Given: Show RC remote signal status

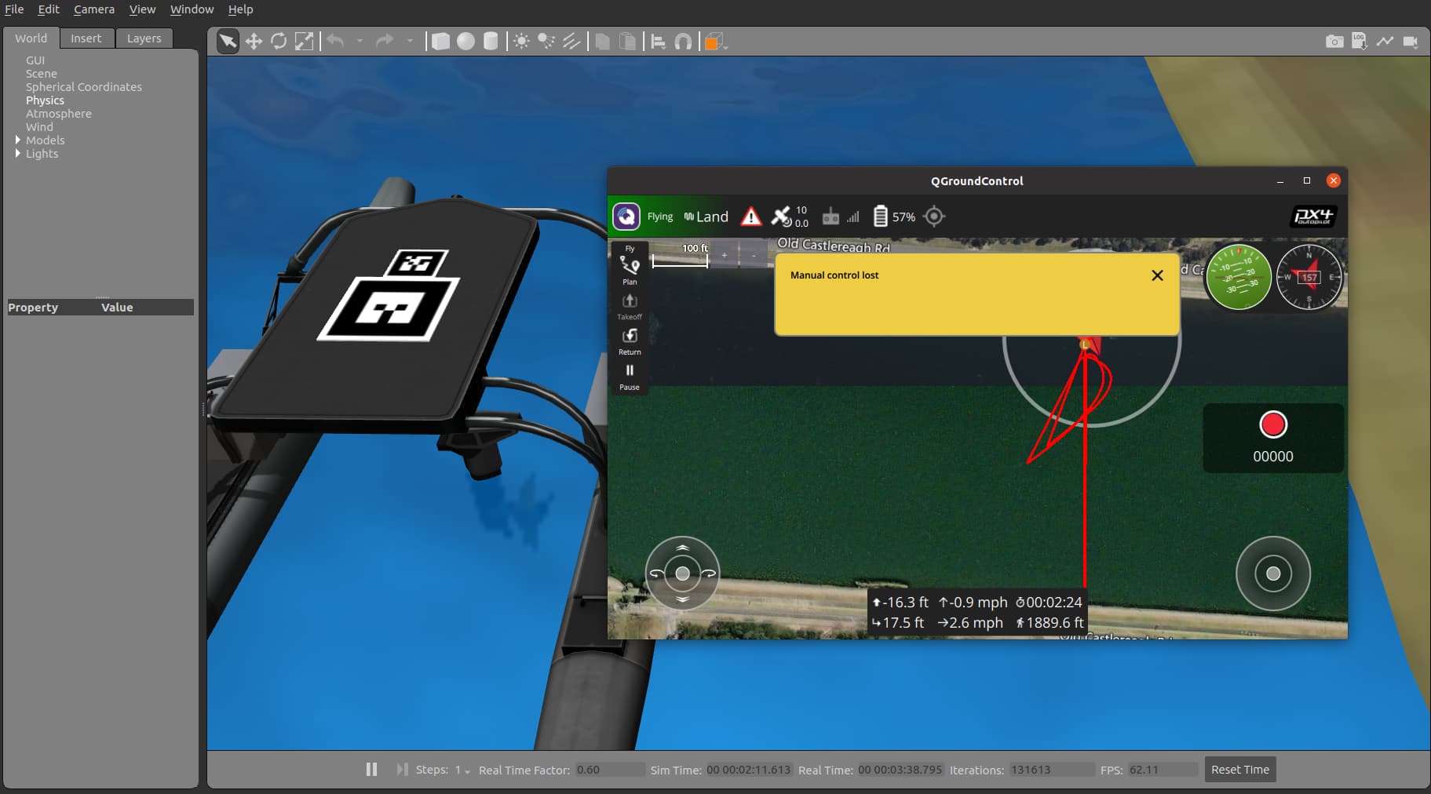Looking at the screenshot, I should click(x=841, y=217).
